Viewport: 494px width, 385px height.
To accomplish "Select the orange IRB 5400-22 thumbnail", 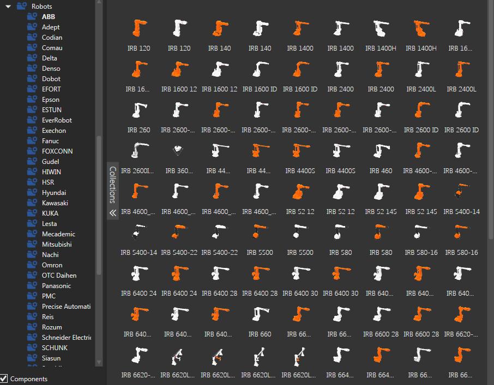I will [x=179, y=232].
